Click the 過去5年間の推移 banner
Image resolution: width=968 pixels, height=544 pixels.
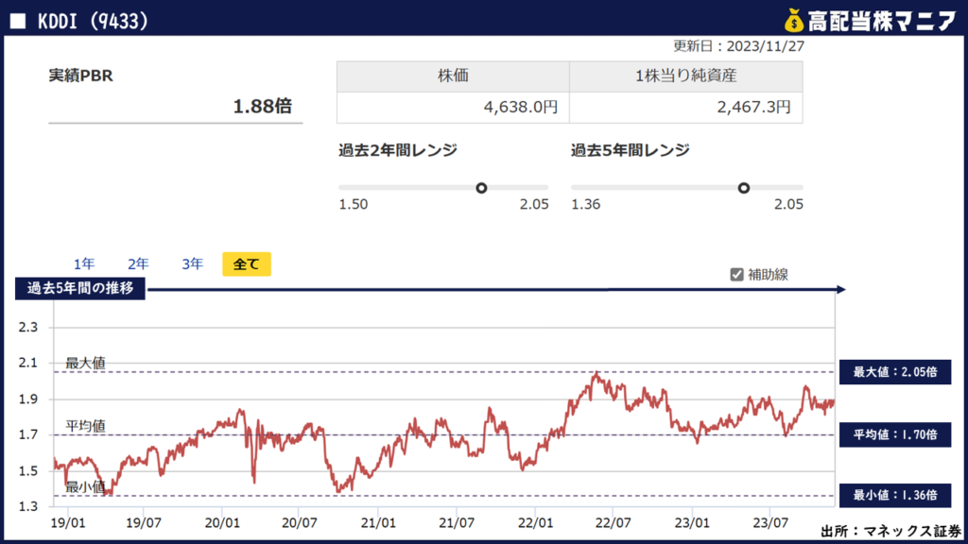pos(80,288)
